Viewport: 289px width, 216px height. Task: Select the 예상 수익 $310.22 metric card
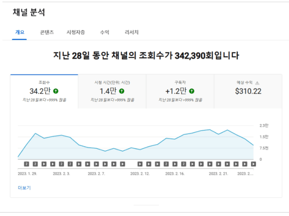click(x=248, y=91)
